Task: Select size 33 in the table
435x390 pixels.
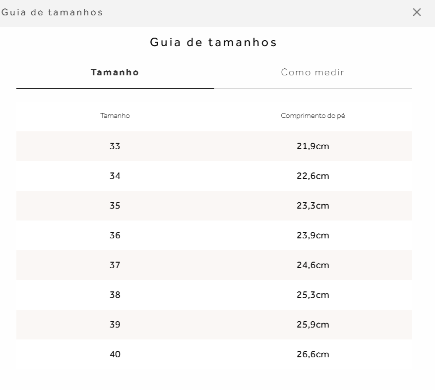Action: 115,146
